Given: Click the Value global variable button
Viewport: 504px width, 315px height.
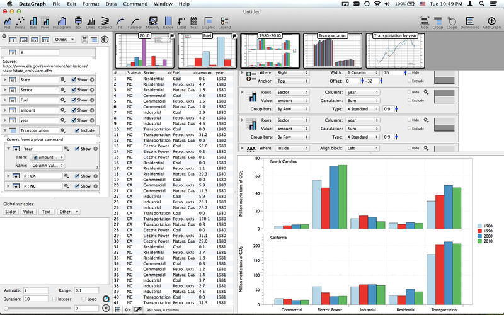Looking at the screenshot, I should click(x=29, y=212).
